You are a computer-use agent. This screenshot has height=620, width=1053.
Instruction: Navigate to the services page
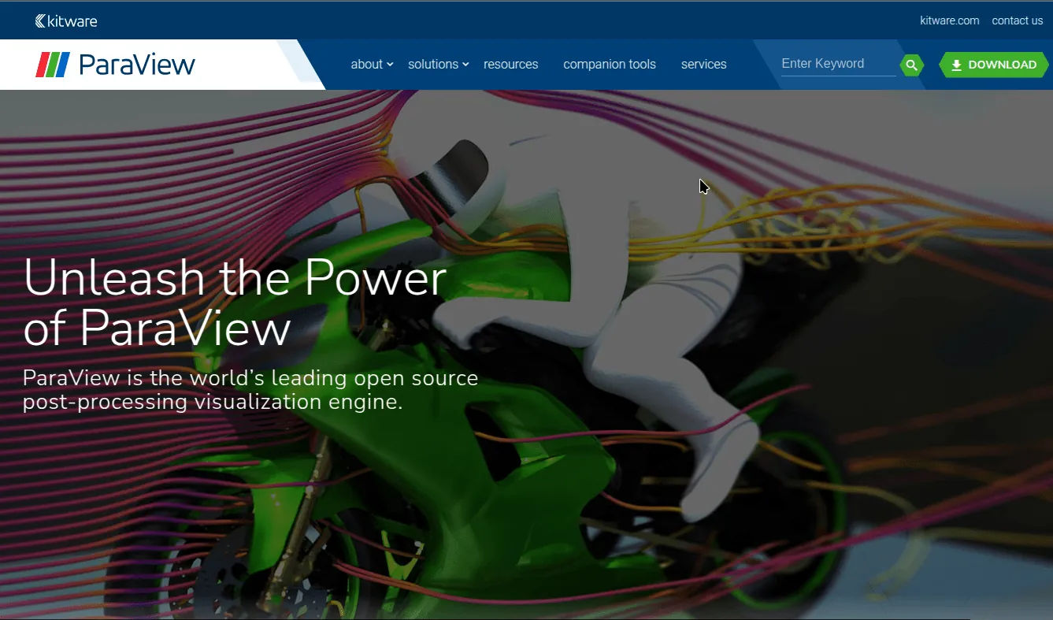pos(703,65)
